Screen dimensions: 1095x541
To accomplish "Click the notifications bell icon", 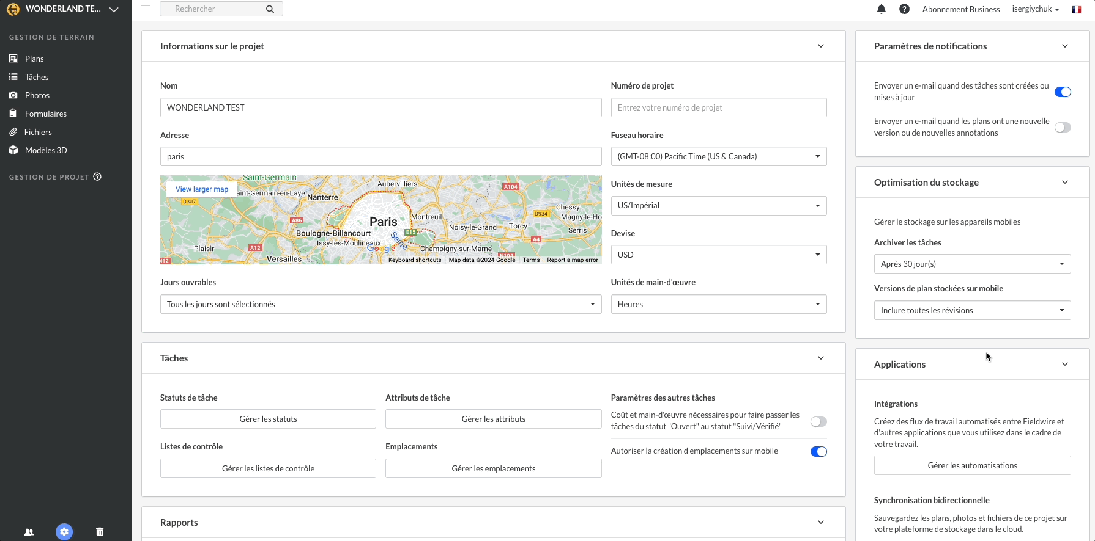I will pyautogui.click(x=881, y=9).
